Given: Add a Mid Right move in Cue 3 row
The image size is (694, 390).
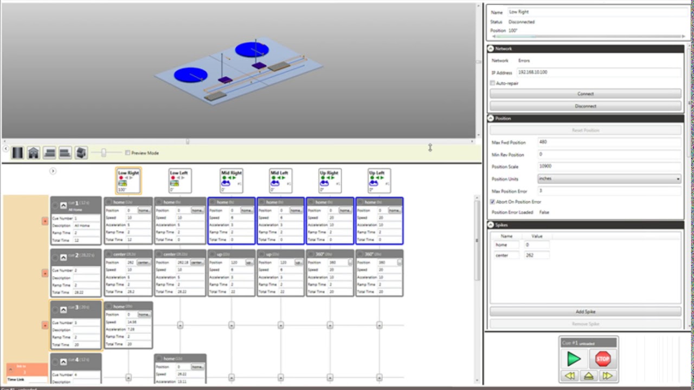Looking at the screenshot, I should pos(232,325).
